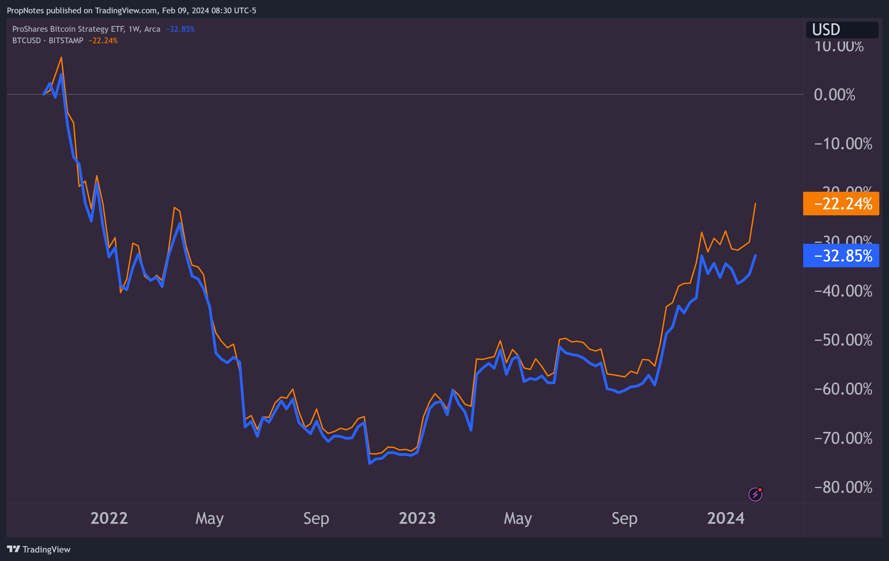
Task: Click the TradingView text link
Action: point(47,550)
